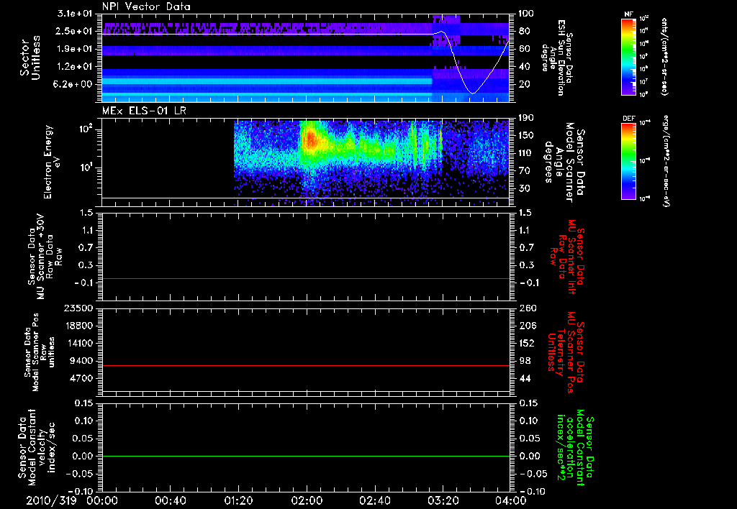Viewport: 737px width, 509px height.
Task: Select the 'DEF' label above the color bar
Action: 628,119
